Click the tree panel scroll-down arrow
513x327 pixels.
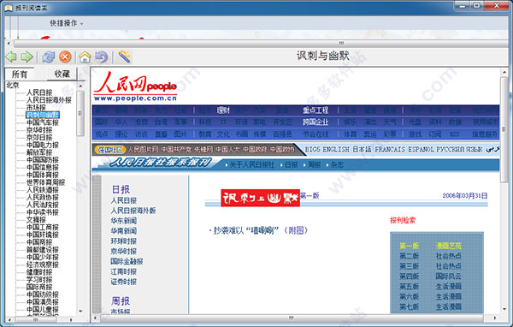click(x=80, y=312)
